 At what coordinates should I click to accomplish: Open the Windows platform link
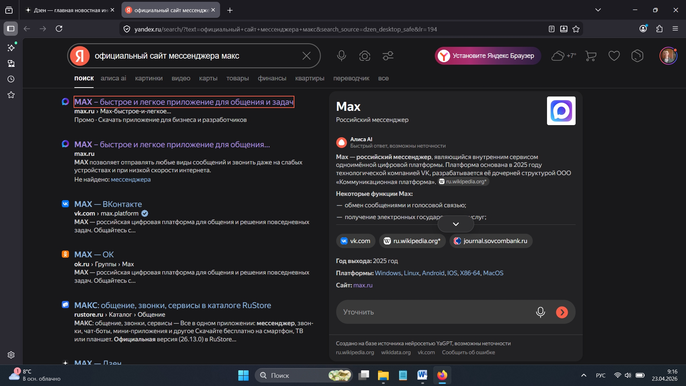click(388, 273)
